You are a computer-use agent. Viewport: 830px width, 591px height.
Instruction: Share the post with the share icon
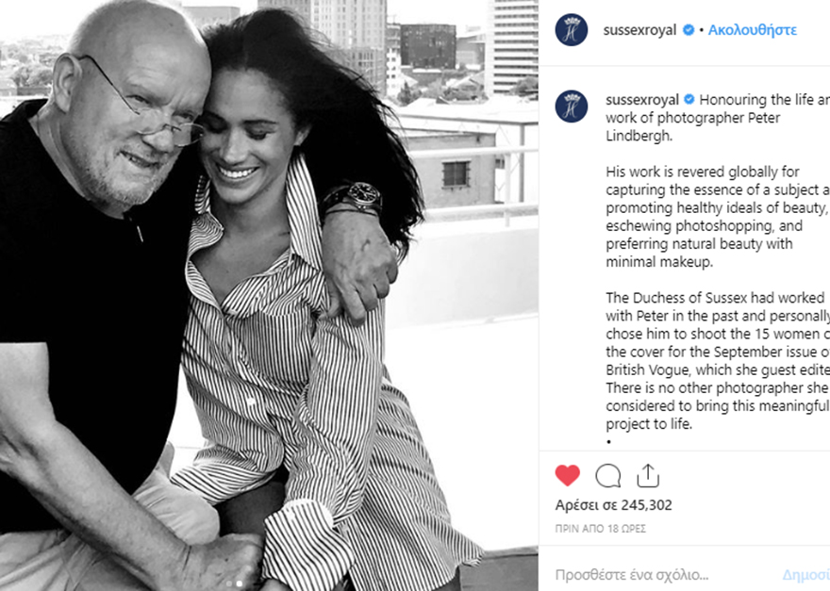click(x=648, y=476)
